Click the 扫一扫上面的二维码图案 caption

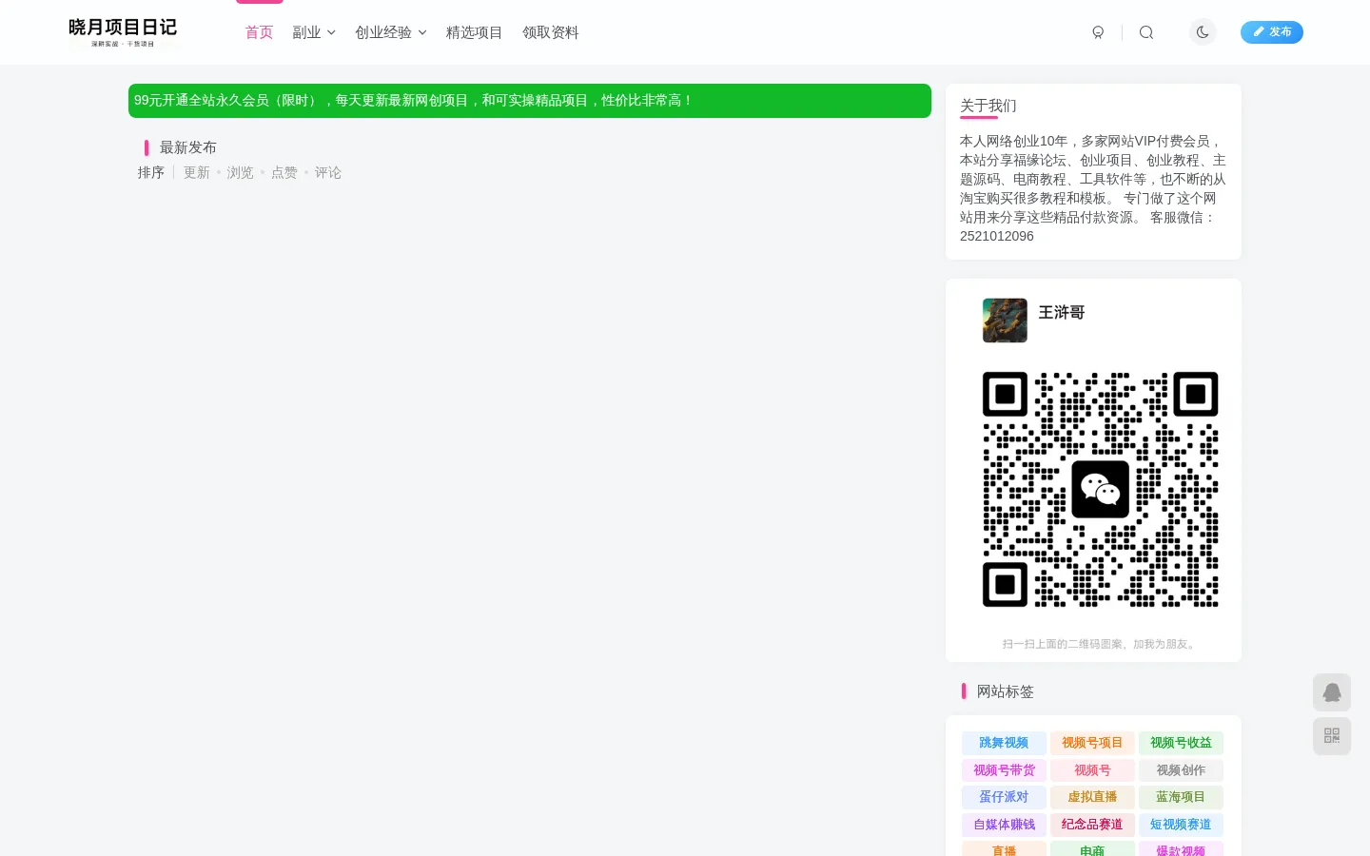(x=1100, y=644)
